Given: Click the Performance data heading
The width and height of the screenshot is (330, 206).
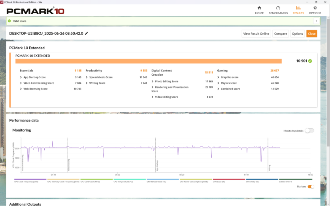Looking at the screenshot, I should (x=24, y=120).
